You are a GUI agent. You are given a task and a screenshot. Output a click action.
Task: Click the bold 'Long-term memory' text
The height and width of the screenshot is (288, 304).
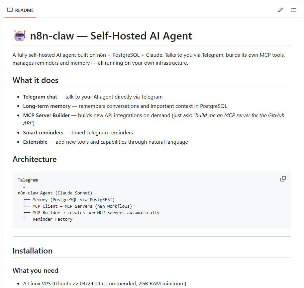(47, 106)
